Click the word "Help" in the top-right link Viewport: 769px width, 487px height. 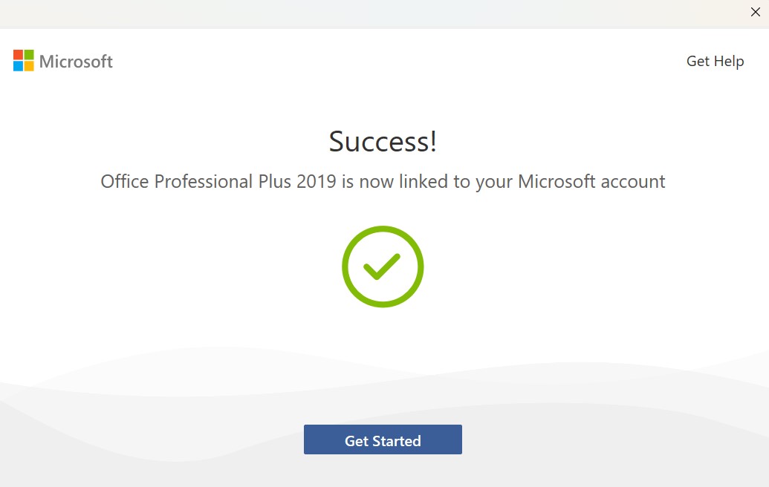729,61
